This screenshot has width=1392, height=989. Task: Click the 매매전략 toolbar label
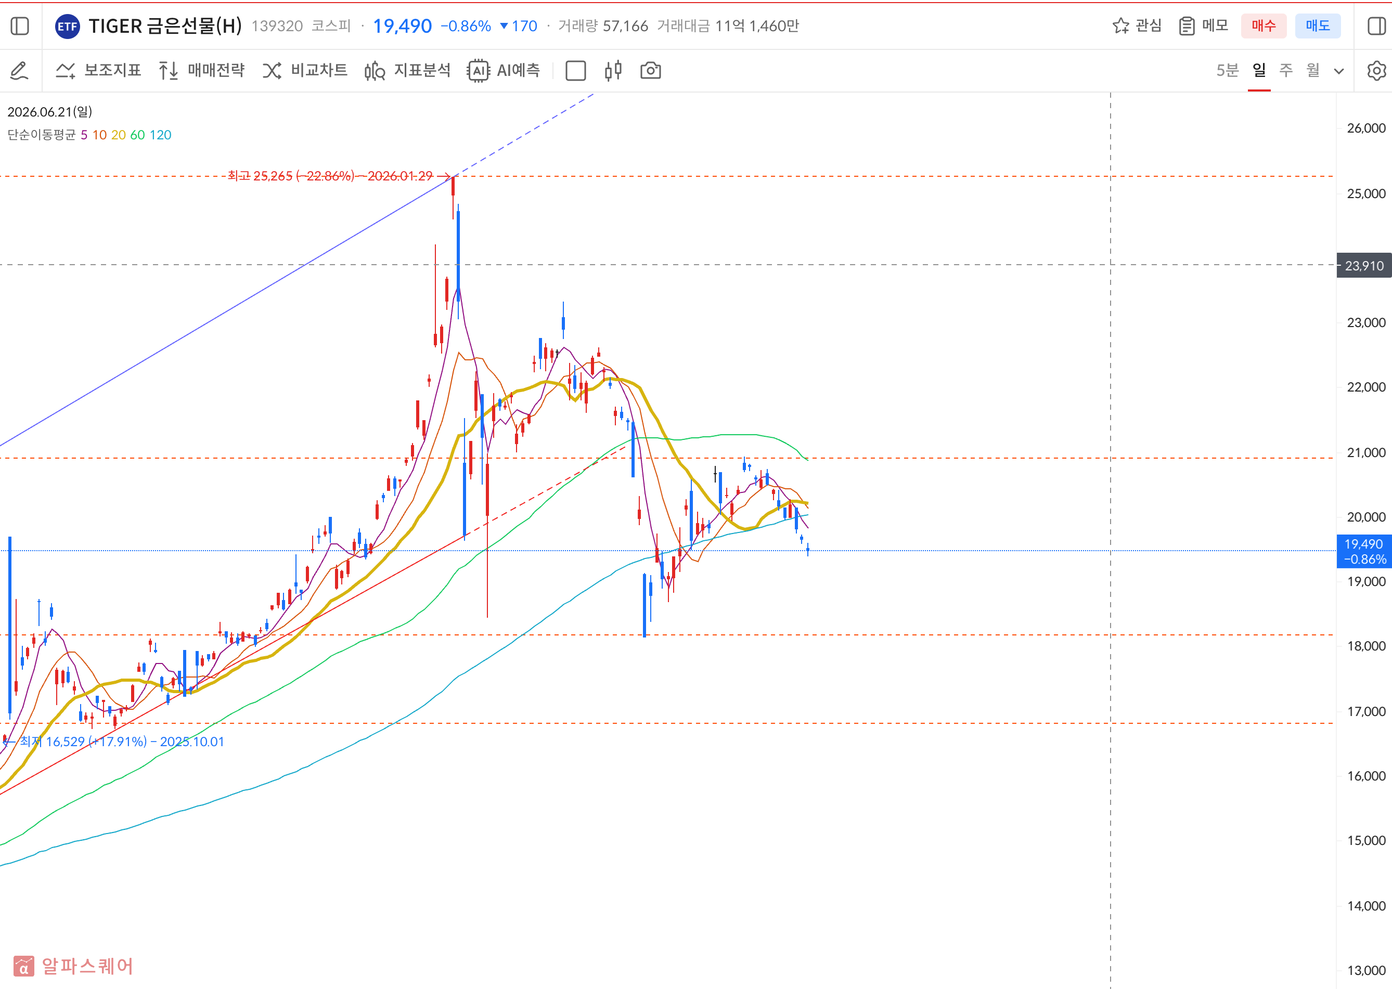[x=216, y=70]
